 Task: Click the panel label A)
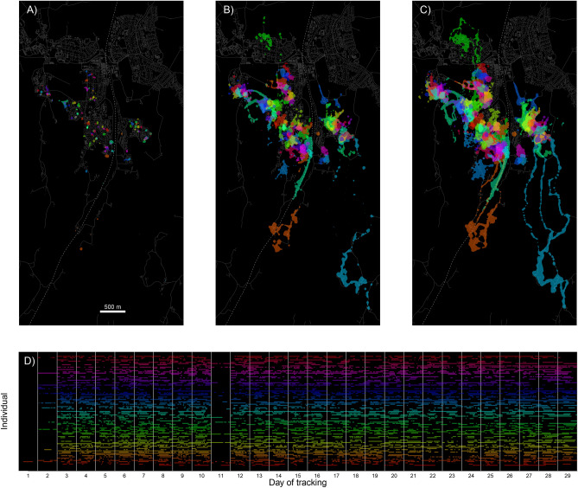31,10
